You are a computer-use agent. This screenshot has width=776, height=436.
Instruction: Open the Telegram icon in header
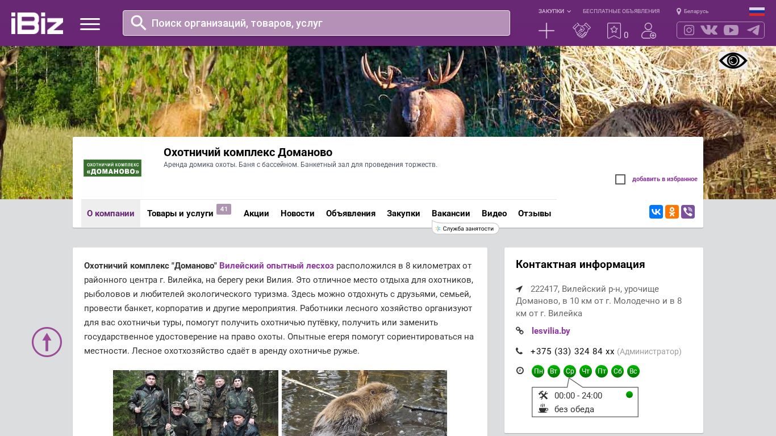pos(753,30)
